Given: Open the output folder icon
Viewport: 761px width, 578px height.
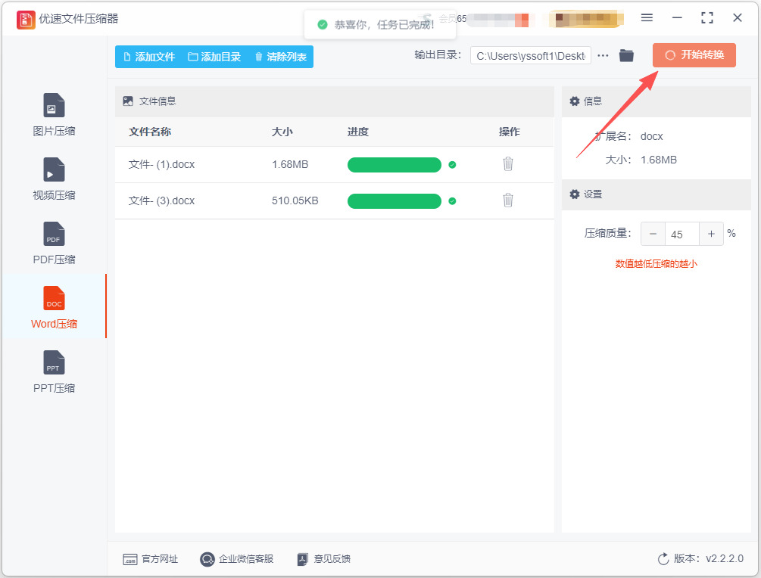Looking at the screenshot, I should click(x=626, y=56).
